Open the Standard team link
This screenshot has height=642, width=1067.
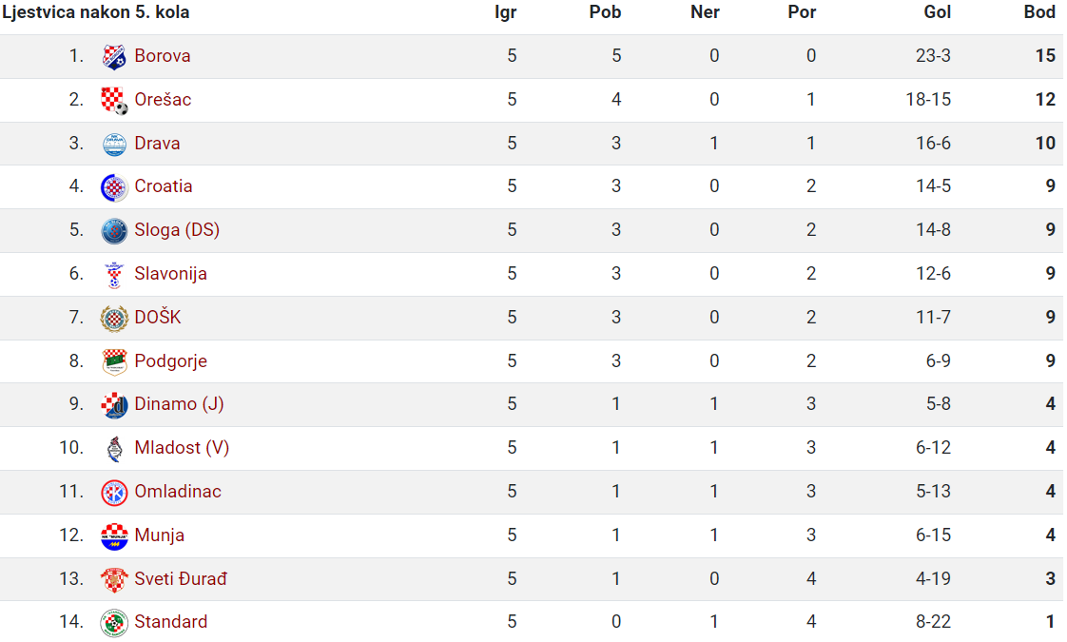coord(171,622)
